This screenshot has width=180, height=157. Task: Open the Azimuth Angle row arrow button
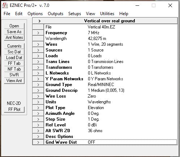pyautogui.click(x=38, y=113)
